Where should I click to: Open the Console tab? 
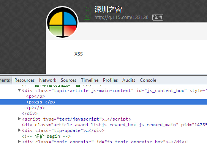tap(148, 80)
